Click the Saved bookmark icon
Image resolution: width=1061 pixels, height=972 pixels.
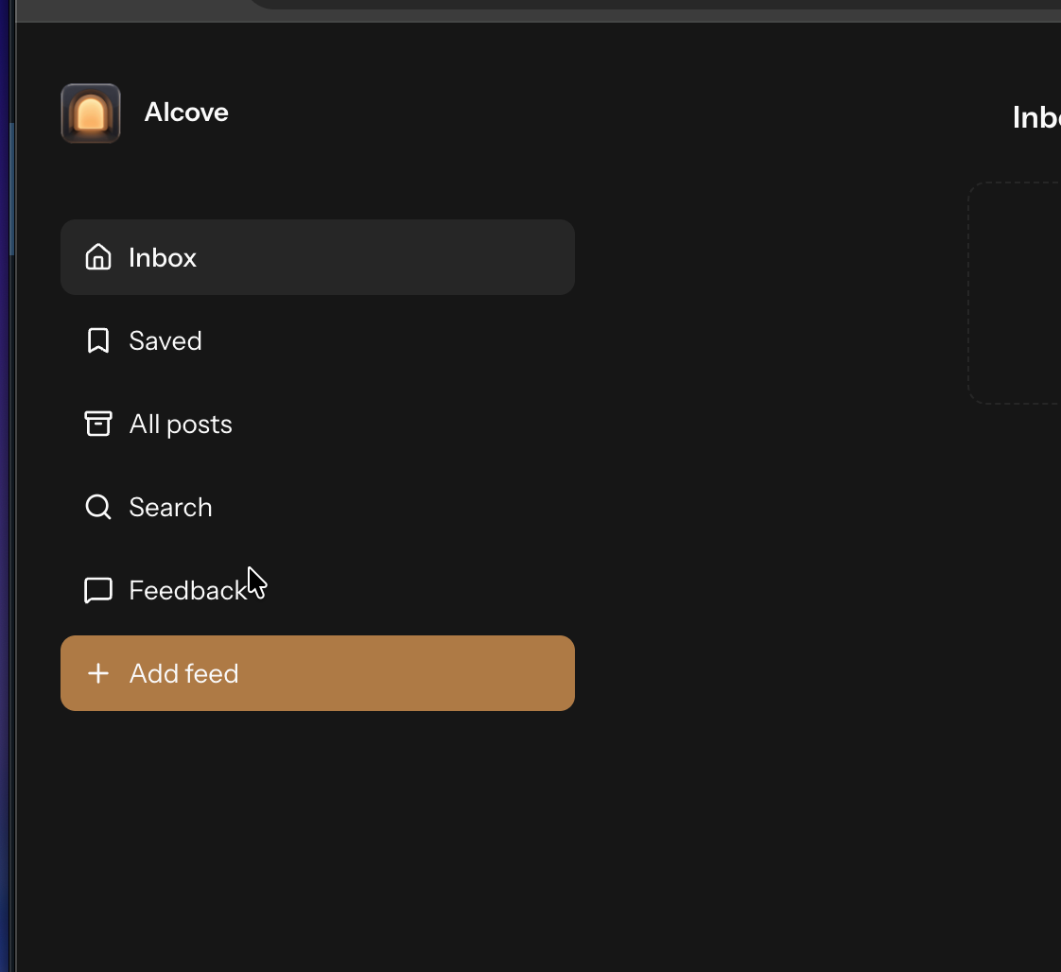[98, 340]
